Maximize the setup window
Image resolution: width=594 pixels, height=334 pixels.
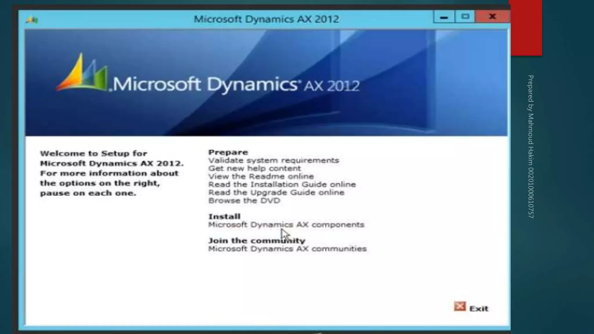(x=465, y=17)
